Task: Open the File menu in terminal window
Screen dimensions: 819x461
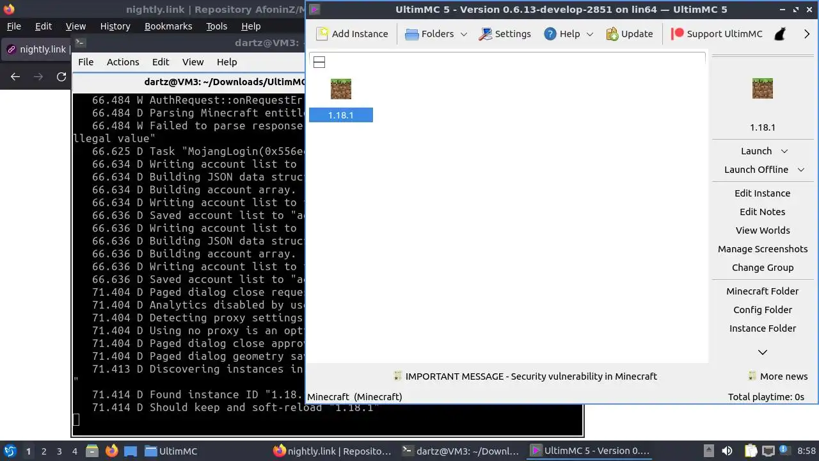Action: coord(86,62)
